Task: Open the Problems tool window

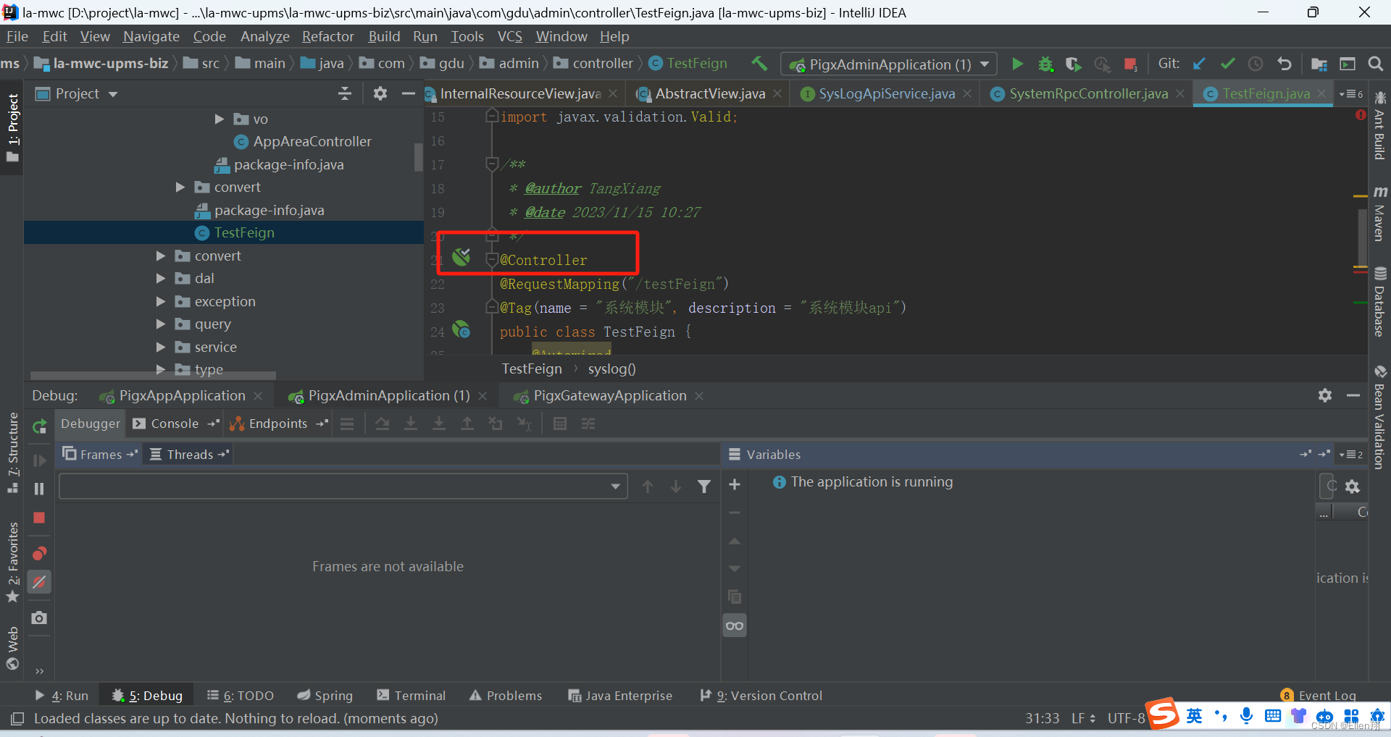Action: [506, 696]
